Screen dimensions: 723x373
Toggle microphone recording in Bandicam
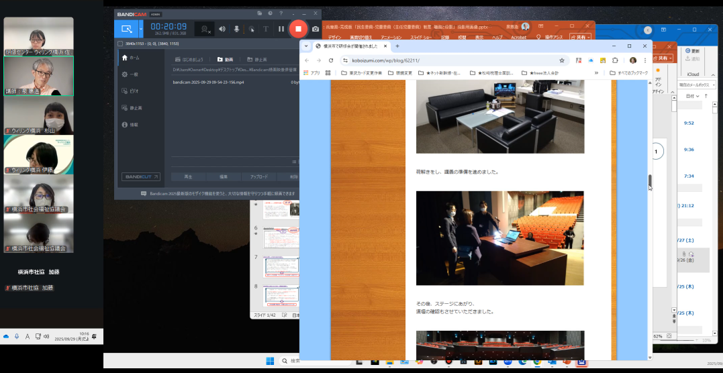236,29
